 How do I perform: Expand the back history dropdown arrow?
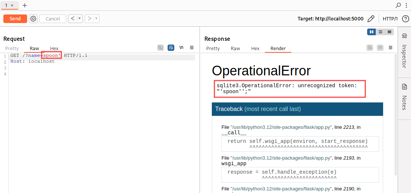pyautogui.click(x=80, y=19)
